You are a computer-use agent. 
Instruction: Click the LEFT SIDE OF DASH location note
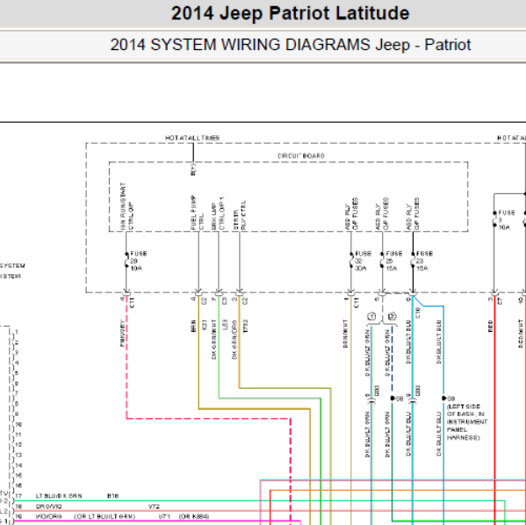click(467, 422)
